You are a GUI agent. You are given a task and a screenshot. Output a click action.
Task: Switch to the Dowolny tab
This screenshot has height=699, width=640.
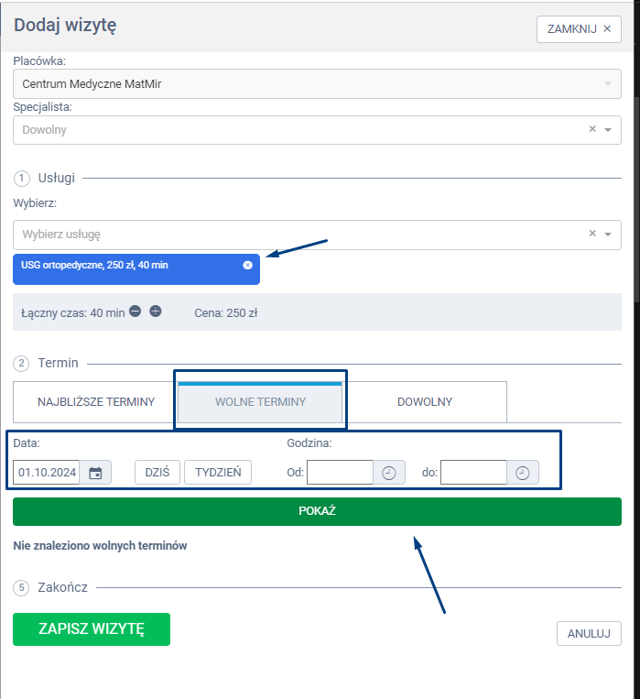(x=424, y=402)
